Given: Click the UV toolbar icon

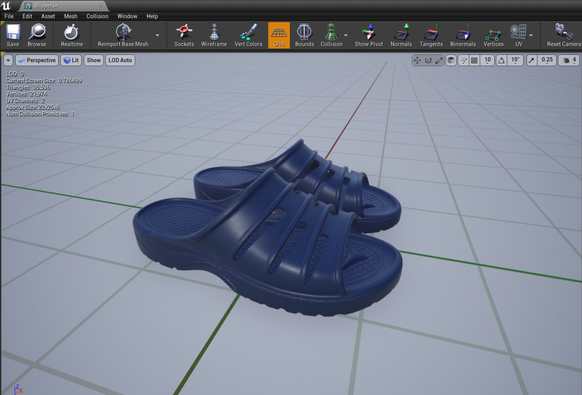Looking at the screenshot, I should 519,35.
